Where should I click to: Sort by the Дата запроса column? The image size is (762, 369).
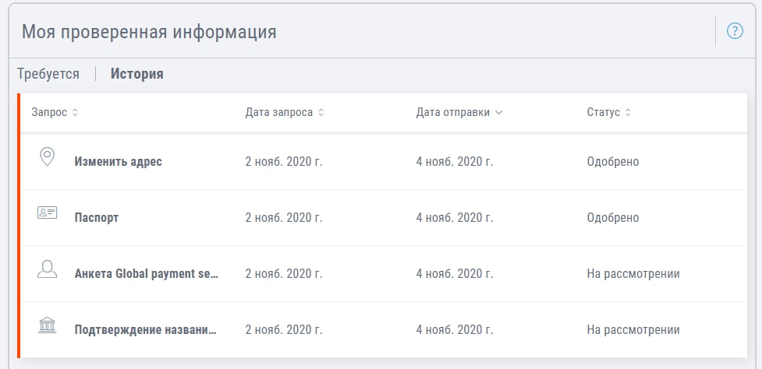(285, 113)
